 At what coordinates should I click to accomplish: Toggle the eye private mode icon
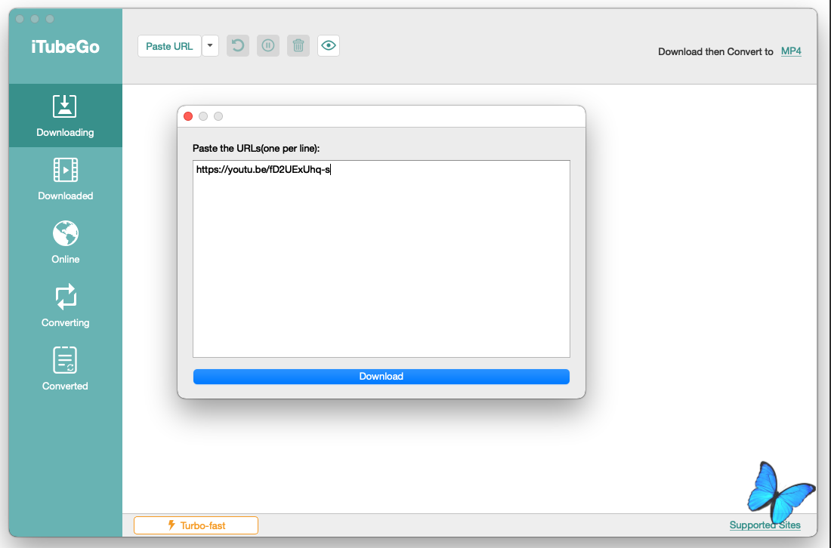[x=329, y=45]
